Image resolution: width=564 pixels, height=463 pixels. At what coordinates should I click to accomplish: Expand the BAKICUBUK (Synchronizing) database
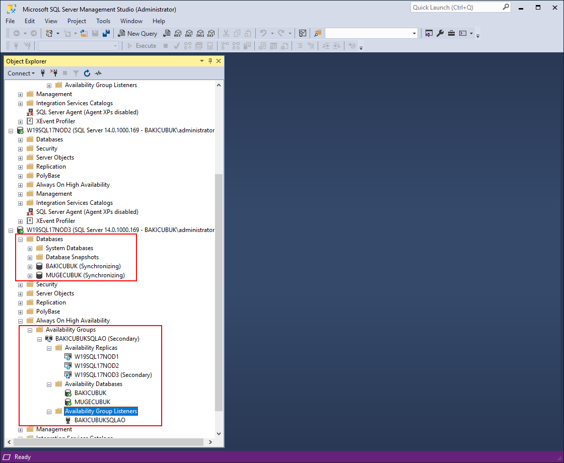tap(30, 267)
